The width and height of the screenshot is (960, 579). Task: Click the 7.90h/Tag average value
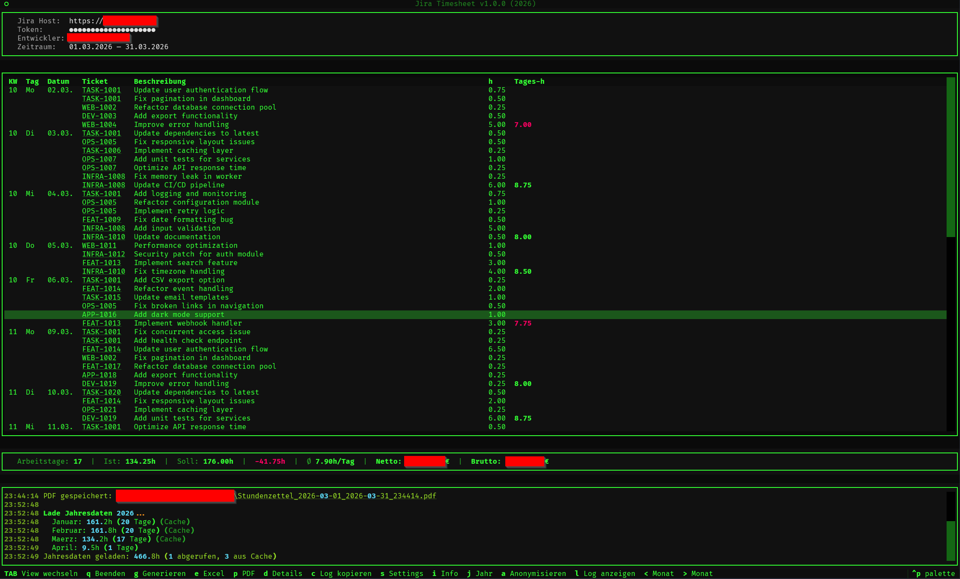click(x=335, y=461)
